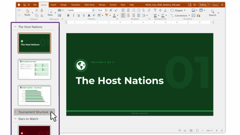This screenshot has height=135, width=240.
Task: Click the favorite star icon in title bar
Action: 194,5
